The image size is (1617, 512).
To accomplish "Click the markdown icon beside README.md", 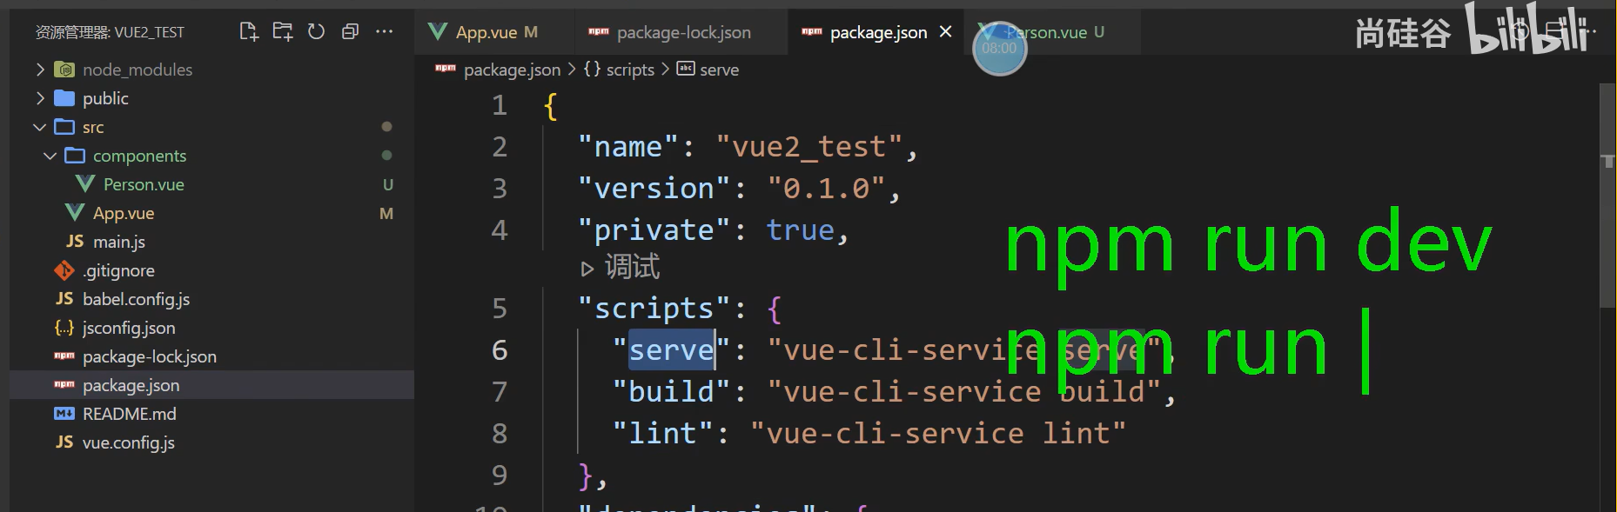I will coord(64,414).
